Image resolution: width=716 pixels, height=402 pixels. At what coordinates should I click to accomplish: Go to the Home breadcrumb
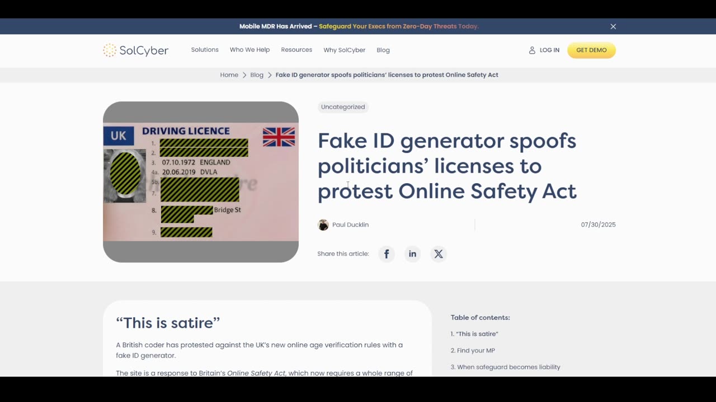click(x=229, y=75)
